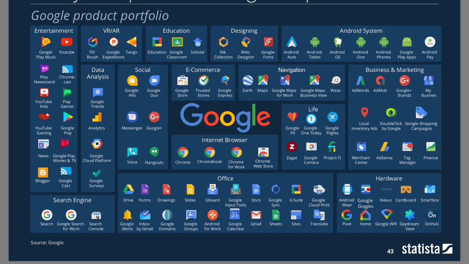This screenshot has height=264, width=469.
Task: Open the Translate icon
Action: pyautogui.click(x=319, y=215)
